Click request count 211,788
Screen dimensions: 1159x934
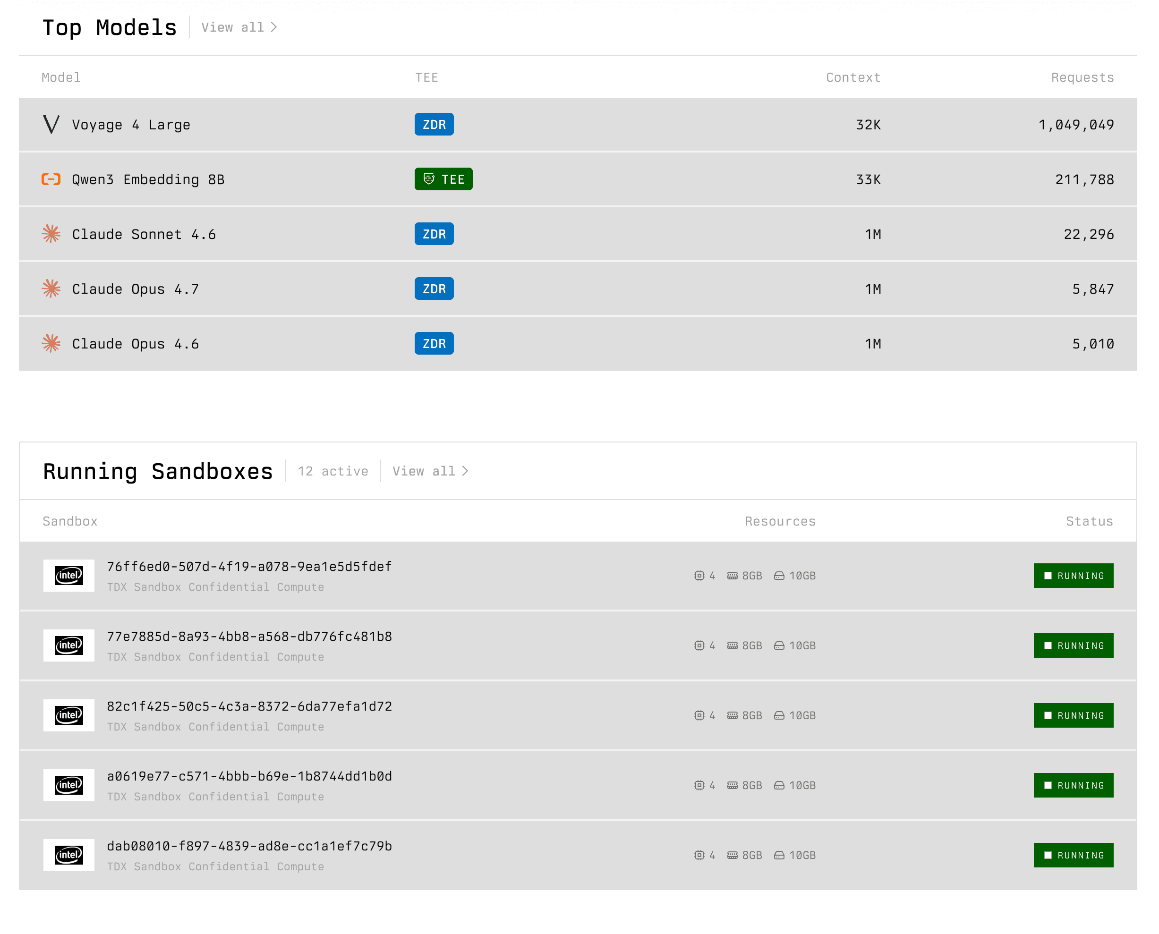tap(1085, 180)
